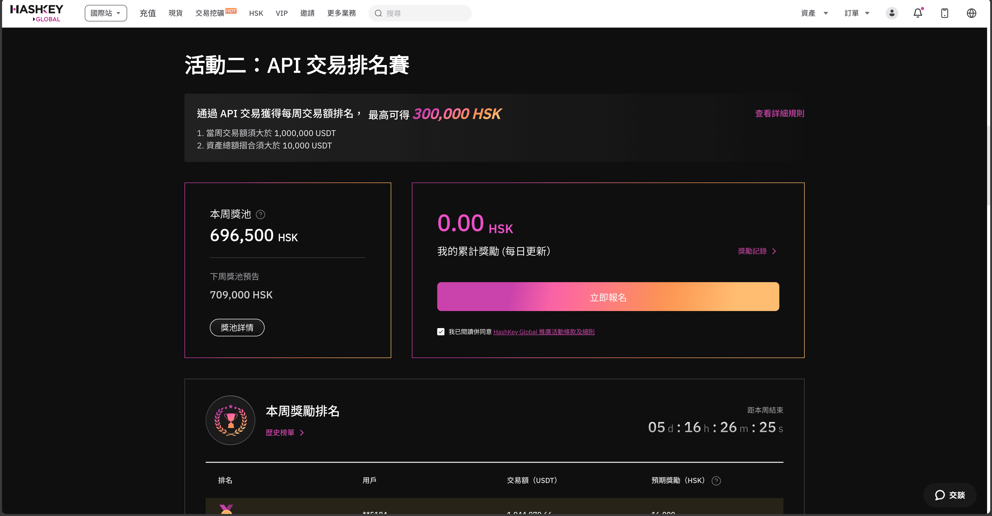992x516 pixels.
Task: Click the help icon beside 本周獎池
Action: (260, 215)
